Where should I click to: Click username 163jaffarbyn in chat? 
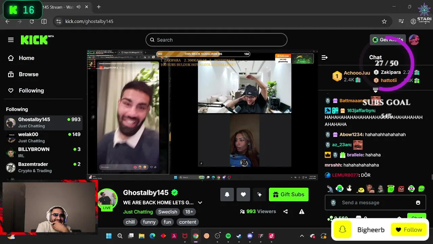[361, 110]
